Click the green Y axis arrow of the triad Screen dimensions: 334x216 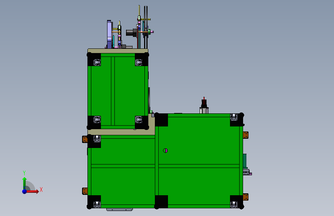25,183
